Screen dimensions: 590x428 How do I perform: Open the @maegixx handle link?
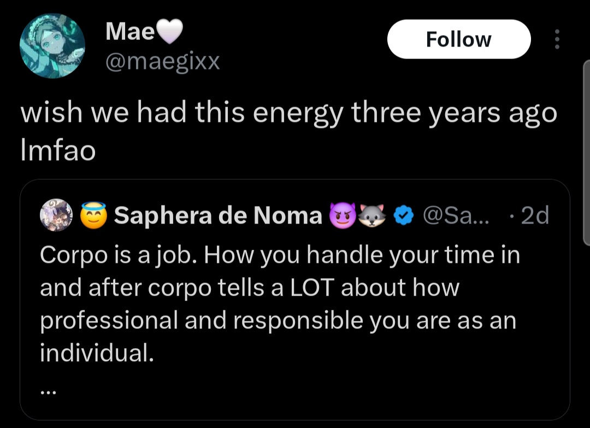pyautogui.click(x=162, y=61)
